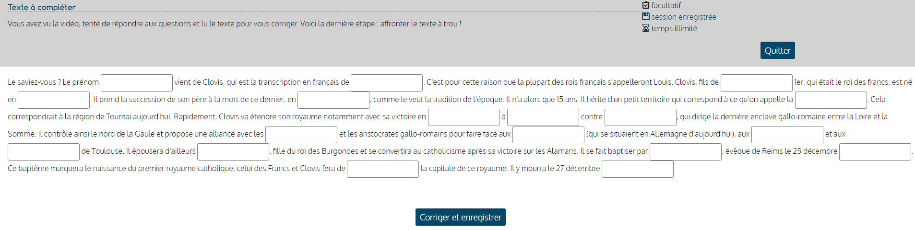
Task: Click the birth year blank after "est né en"
Action: [x=54, y=100]
